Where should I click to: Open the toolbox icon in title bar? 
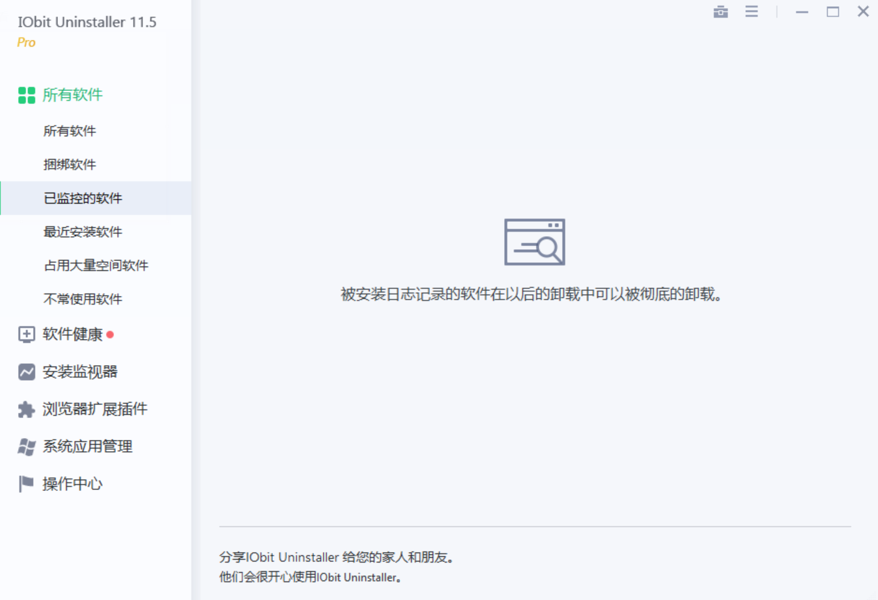point(721,12)
